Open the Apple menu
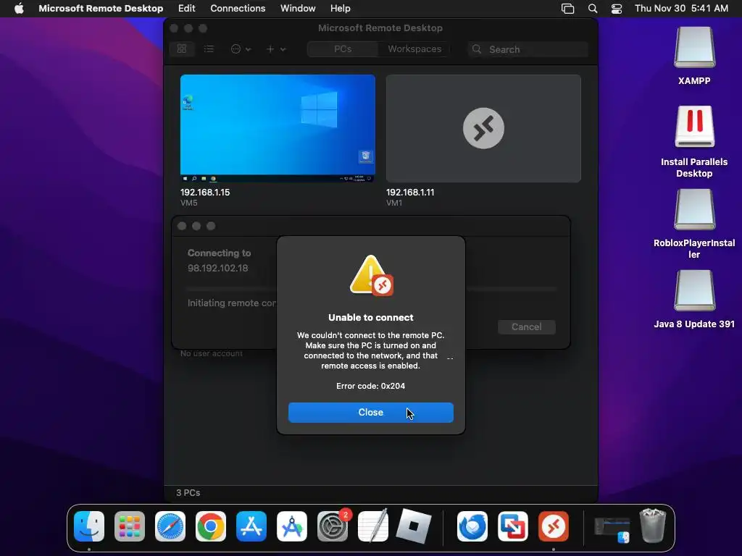The image size is (742, 556). pyautogui.click(x=19, y=9)
